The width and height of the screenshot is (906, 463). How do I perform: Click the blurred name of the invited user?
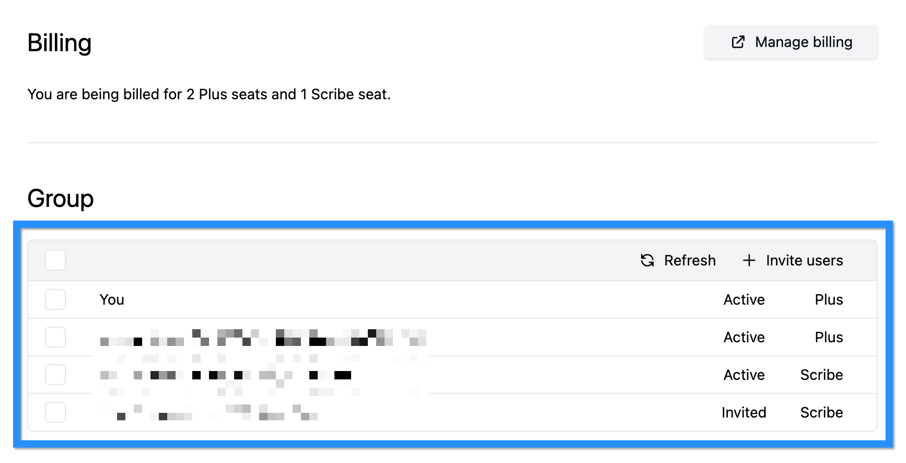coord(209,413)
